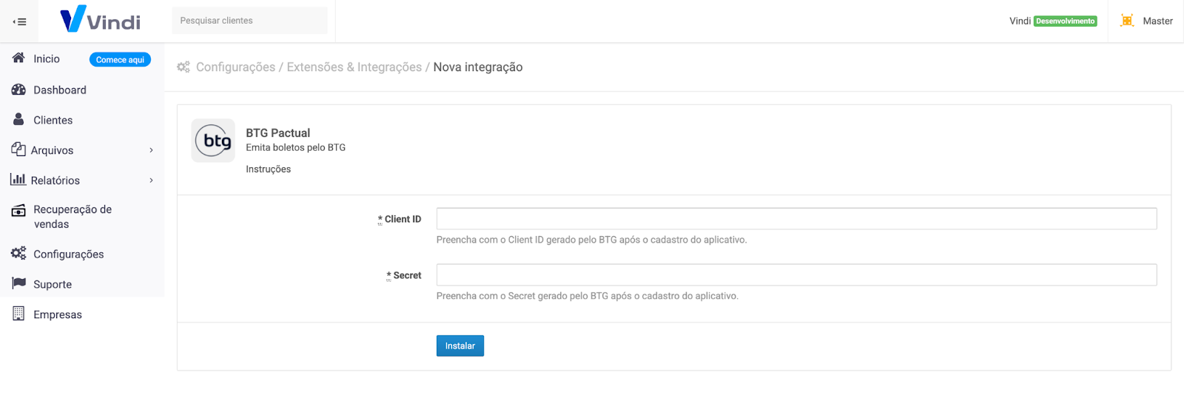This screenshot has height=398, width=1184.
Task: Click the home icon beside Inicio
Action: click(x=18, y=58)
